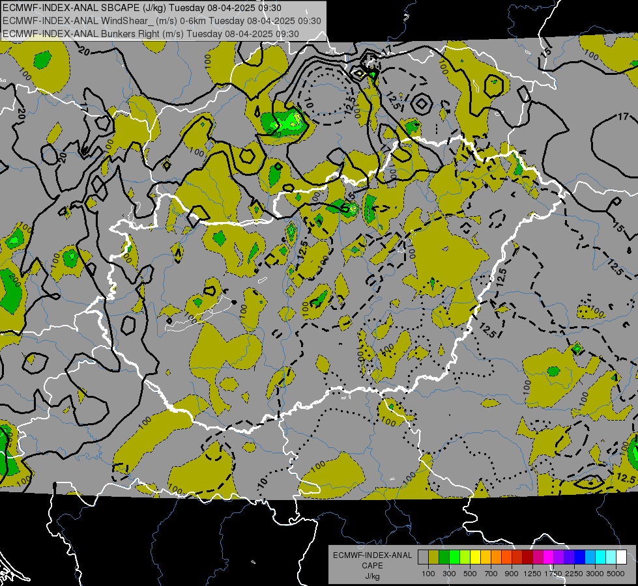The width and height of the screenshot is (638, 586).
Task: Choose the pure yellow legend swatch
Action: [x=475, y=557]
